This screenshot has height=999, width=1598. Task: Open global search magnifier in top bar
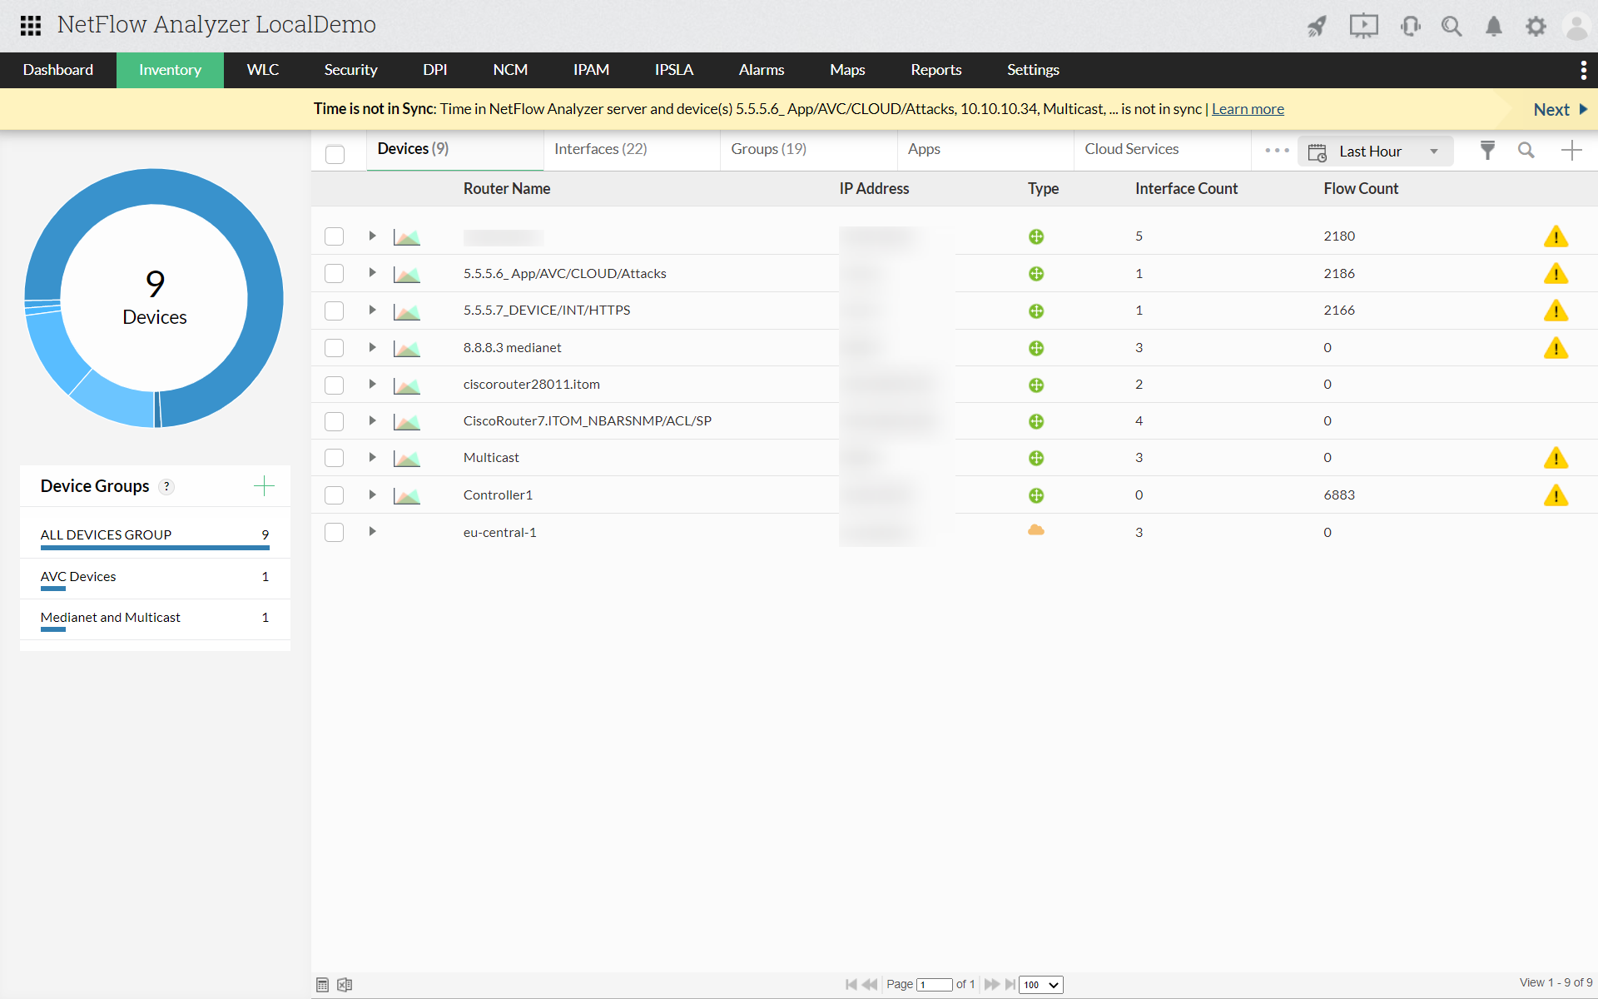pos(1452,26)
